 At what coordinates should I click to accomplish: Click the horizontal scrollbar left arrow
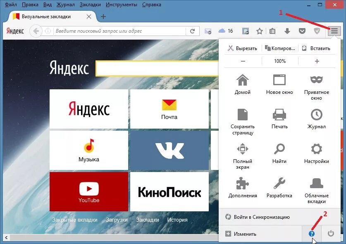pyautogui.click(x=6, y=238)
